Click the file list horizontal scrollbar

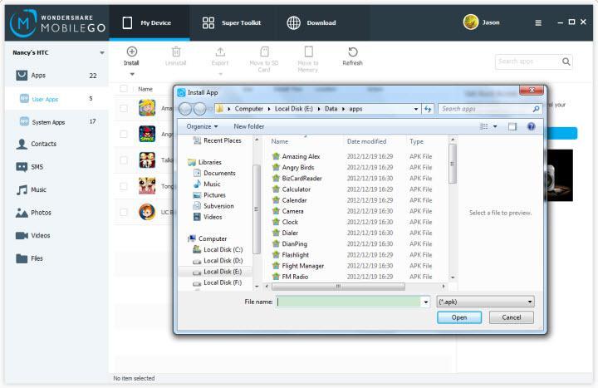point(337,286)
